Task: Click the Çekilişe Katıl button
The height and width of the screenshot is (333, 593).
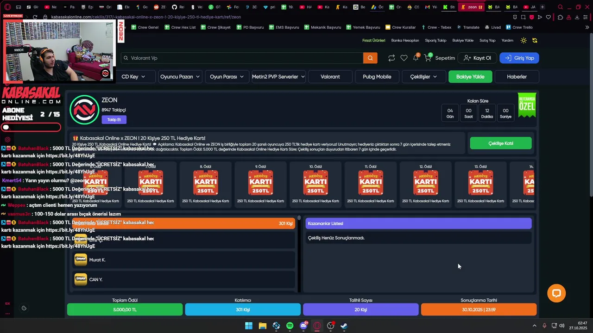Action: (x=500, y=143)
